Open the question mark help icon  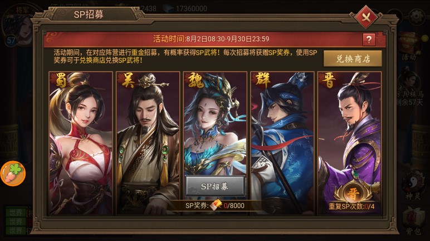(369, 39)
